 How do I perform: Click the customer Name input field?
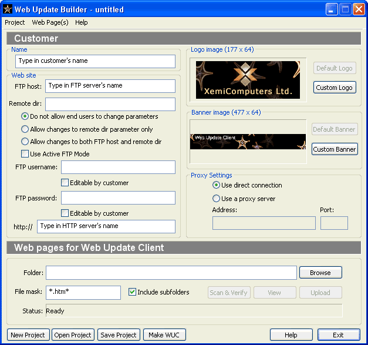[95, 61]
